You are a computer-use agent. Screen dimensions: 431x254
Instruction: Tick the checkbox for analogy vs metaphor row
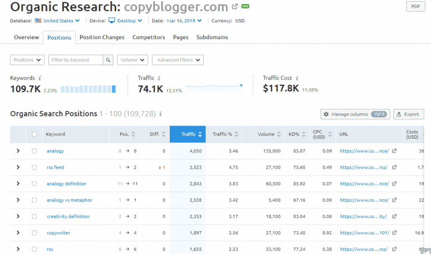35,200
